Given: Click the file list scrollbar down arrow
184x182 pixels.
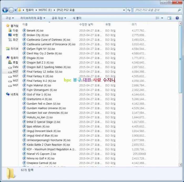Looking at the screenshot, I should (x=180, y=165).
